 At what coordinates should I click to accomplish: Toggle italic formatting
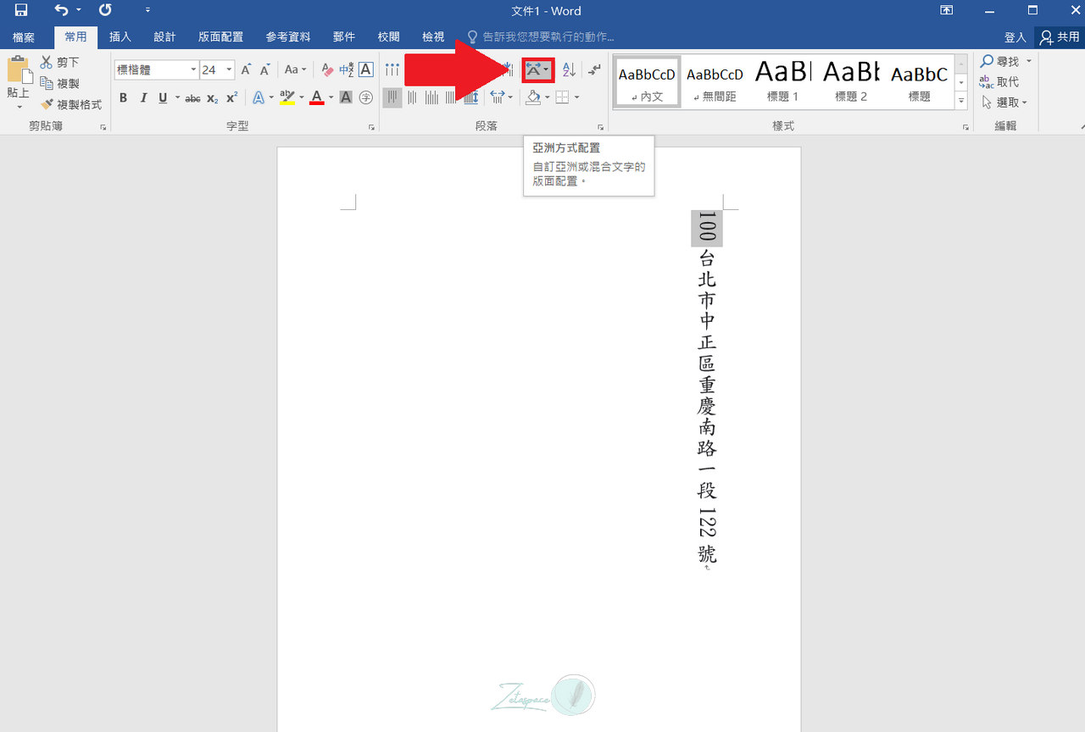click(x=143, y=97)
